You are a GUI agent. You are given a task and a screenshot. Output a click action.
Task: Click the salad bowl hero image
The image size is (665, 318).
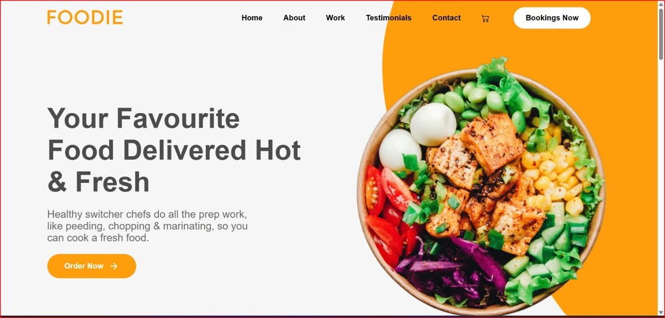click(481, 183)
